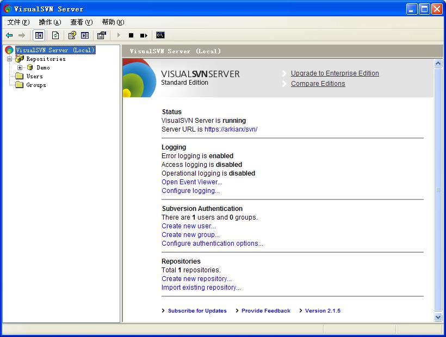Select the VisualSVN Server (Local) tree node
The image size is (446, 337).
[x=55, y=51]
